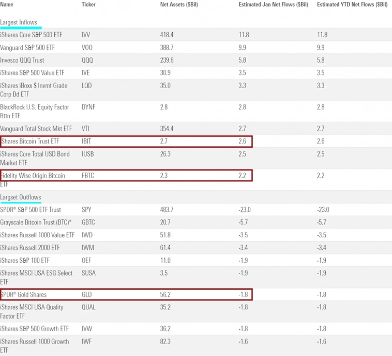This screenshot has width=392, height=356.
Task: Select the Largset Outflows section heading
Action: point(21,197)
